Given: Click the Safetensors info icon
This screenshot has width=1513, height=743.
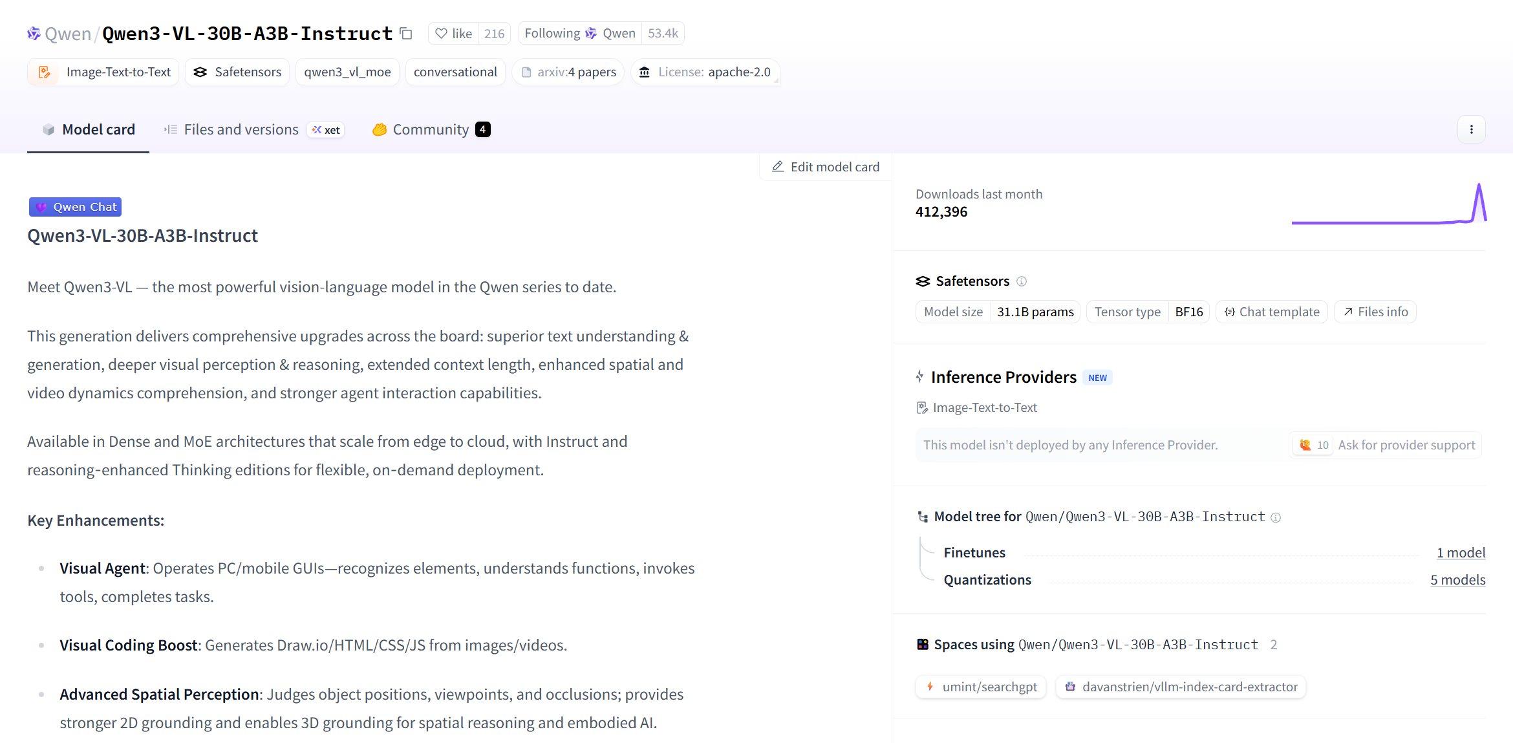Looking at the screenshot, I should (x=1022, y=281).
